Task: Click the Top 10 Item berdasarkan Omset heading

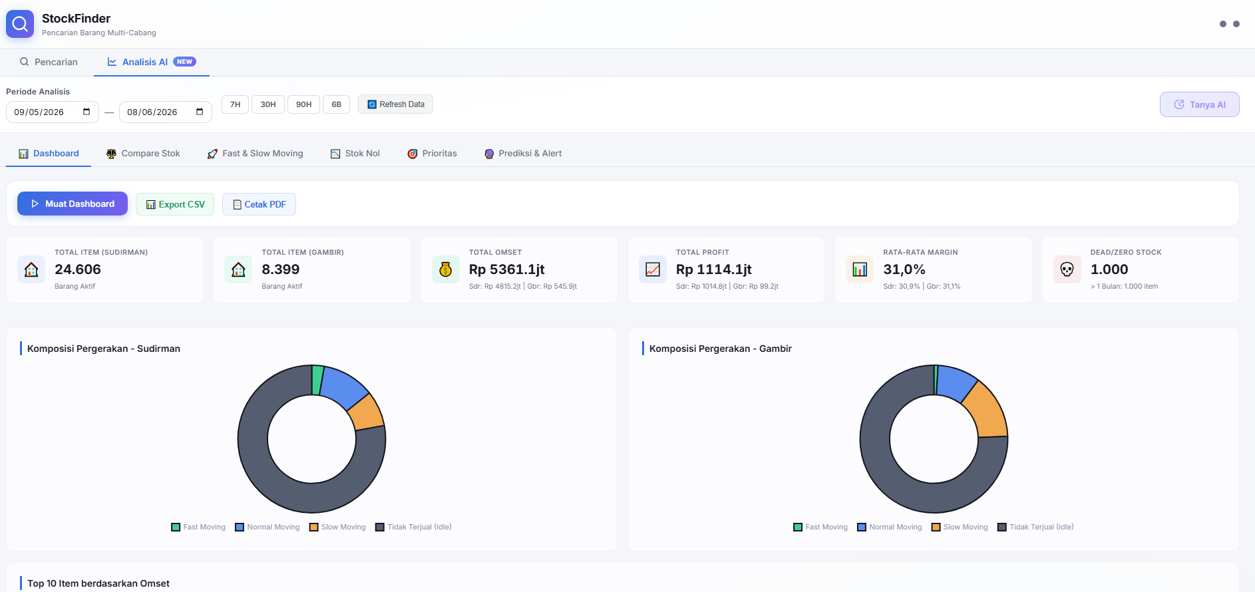Action: (98, 583)
